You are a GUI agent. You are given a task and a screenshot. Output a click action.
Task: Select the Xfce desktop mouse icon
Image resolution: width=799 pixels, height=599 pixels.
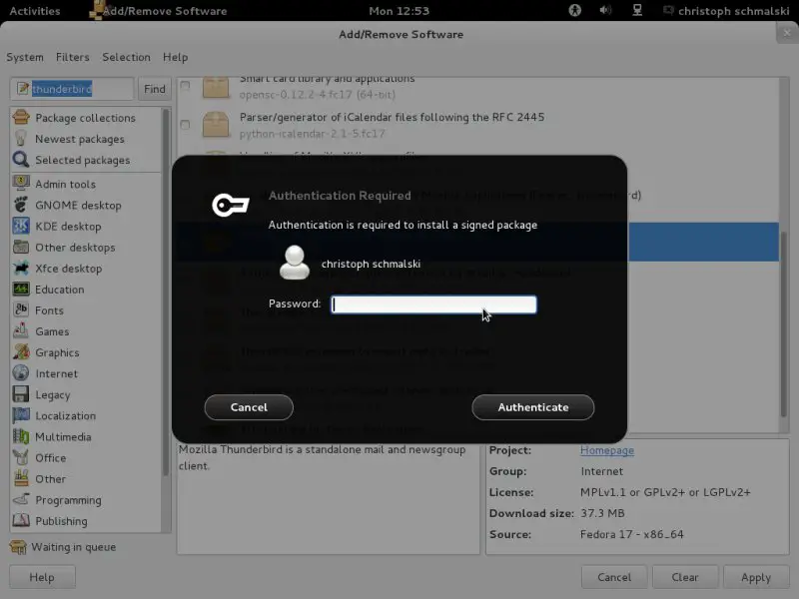tap(21, 268)
